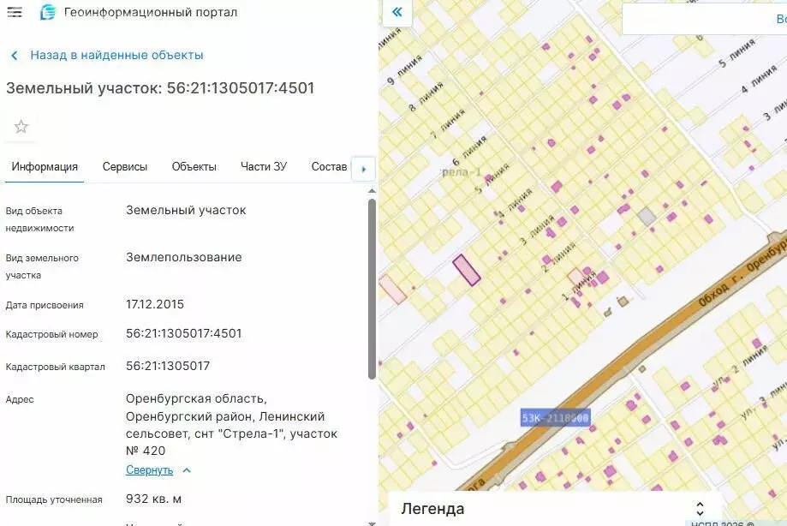Click the back arrow beside 'Назад в найденные объекты'
This screenshot has width=787, height=526.
coord(14,54)
